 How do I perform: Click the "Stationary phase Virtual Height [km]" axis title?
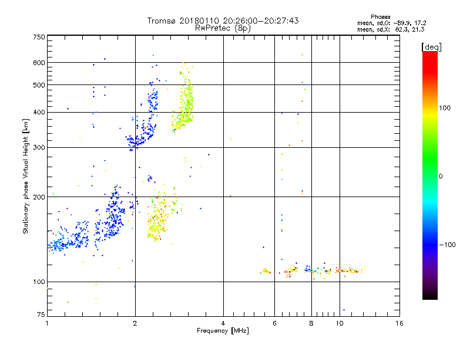pos(26,177)
